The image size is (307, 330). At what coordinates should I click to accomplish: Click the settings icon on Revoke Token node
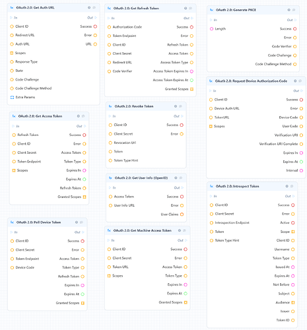(x=176, y=106)
